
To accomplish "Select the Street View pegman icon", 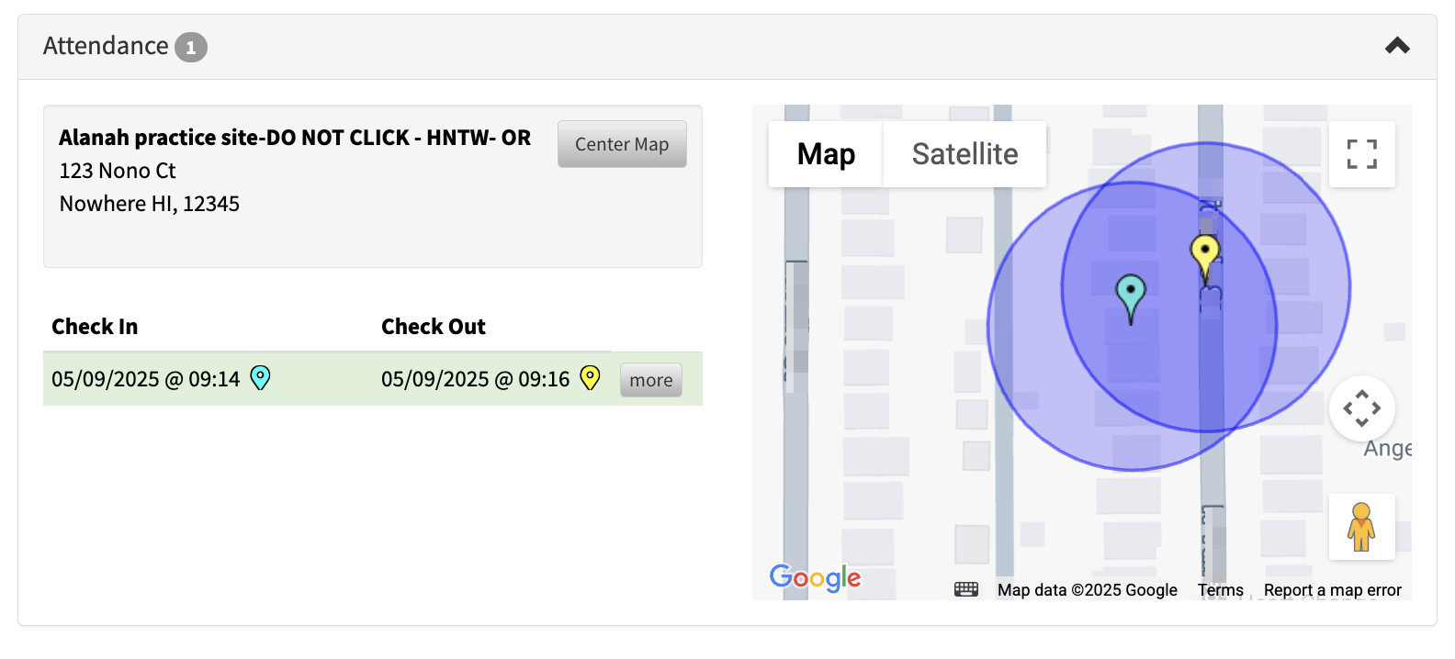I will [1361, 527].
